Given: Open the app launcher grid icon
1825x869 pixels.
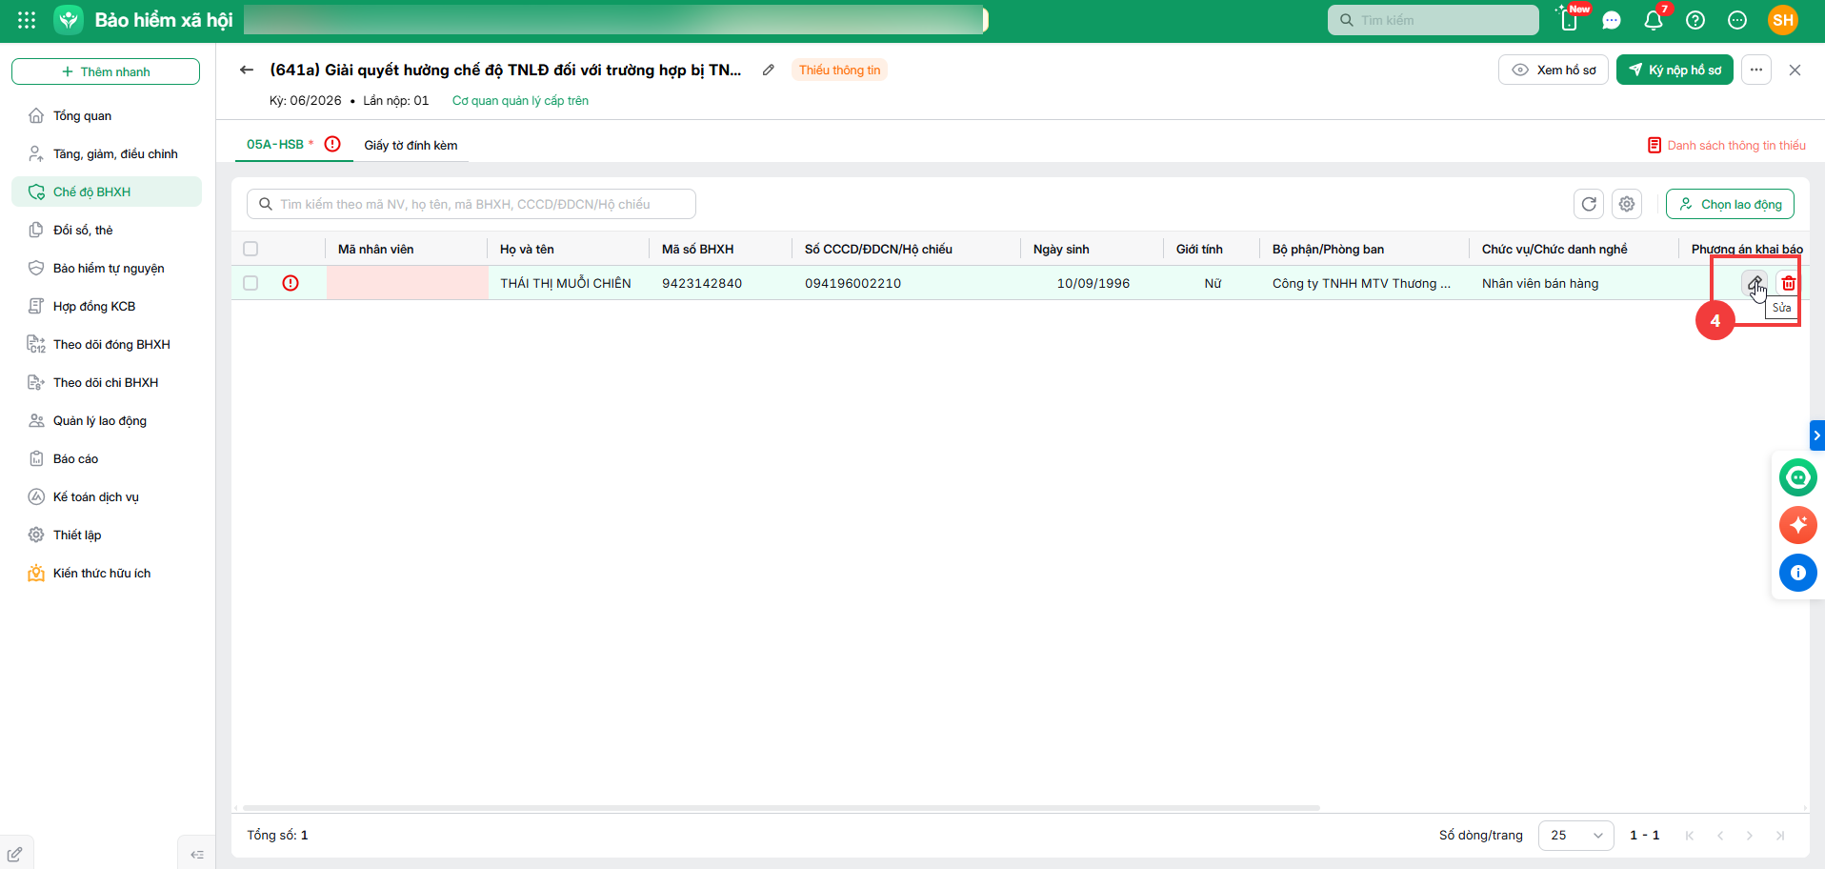Looking at the screenshot, I should click(x=27, y=20).
